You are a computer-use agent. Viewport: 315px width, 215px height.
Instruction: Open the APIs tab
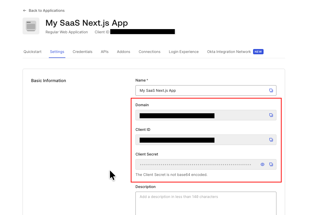click(104, 52)
